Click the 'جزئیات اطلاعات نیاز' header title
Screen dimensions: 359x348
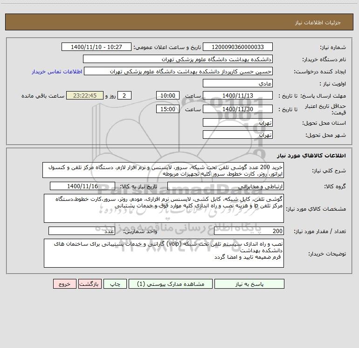point(318,22)
